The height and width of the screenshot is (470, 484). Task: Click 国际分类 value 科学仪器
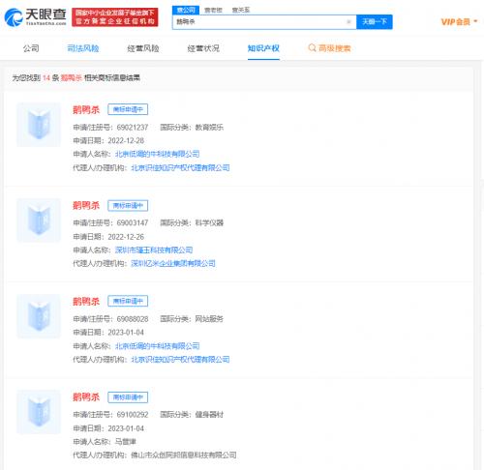click(209, 222)
